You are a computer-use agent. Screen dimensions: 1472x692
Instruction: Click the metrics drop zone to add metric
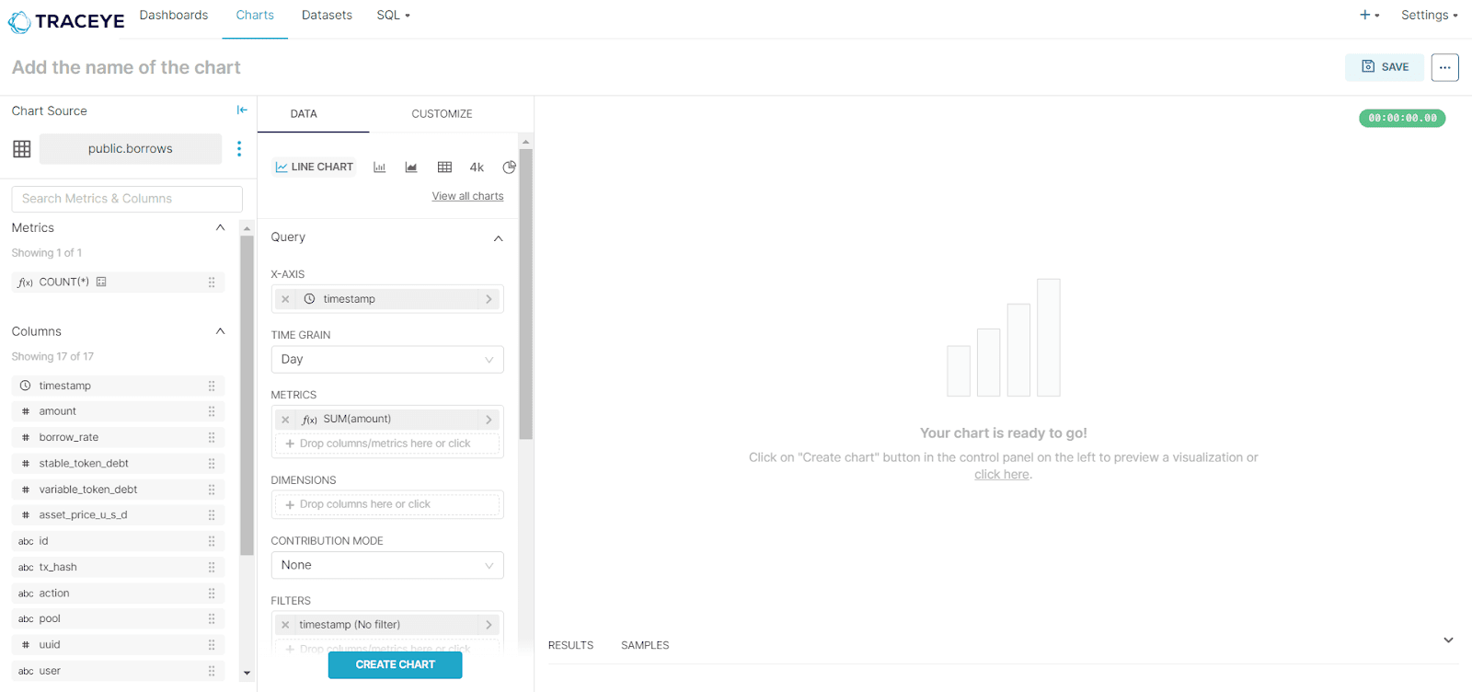387,444
